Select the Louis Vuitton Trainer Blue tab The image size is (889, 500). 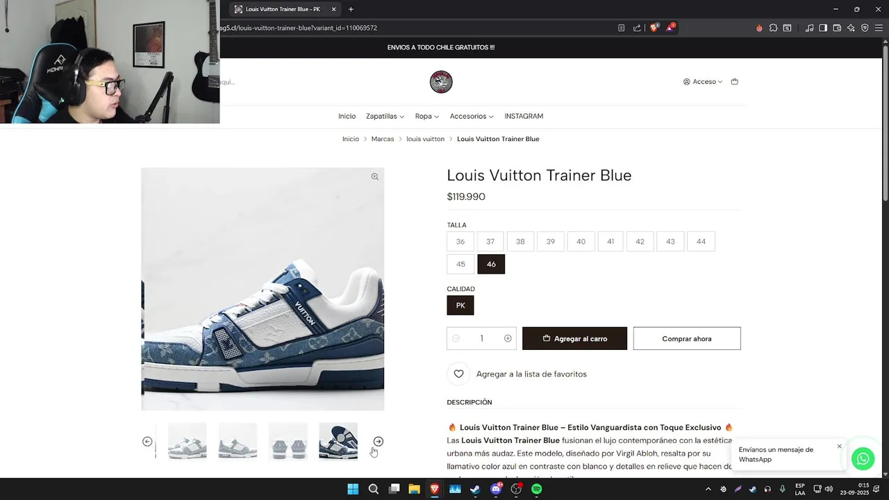click(285, 9)
